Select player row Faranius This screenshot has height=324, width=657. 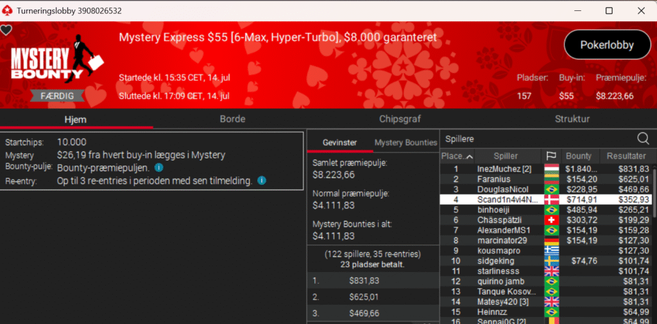[x=545, y=180]
